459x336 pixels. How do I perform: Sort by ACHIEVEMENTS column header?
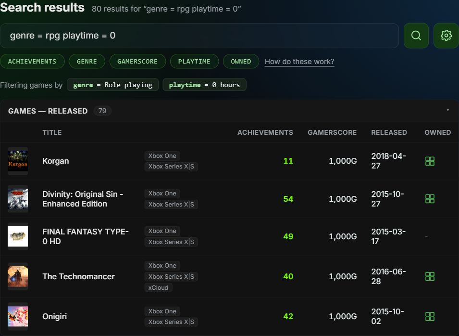pyautogui.click(x=265, y=132)
